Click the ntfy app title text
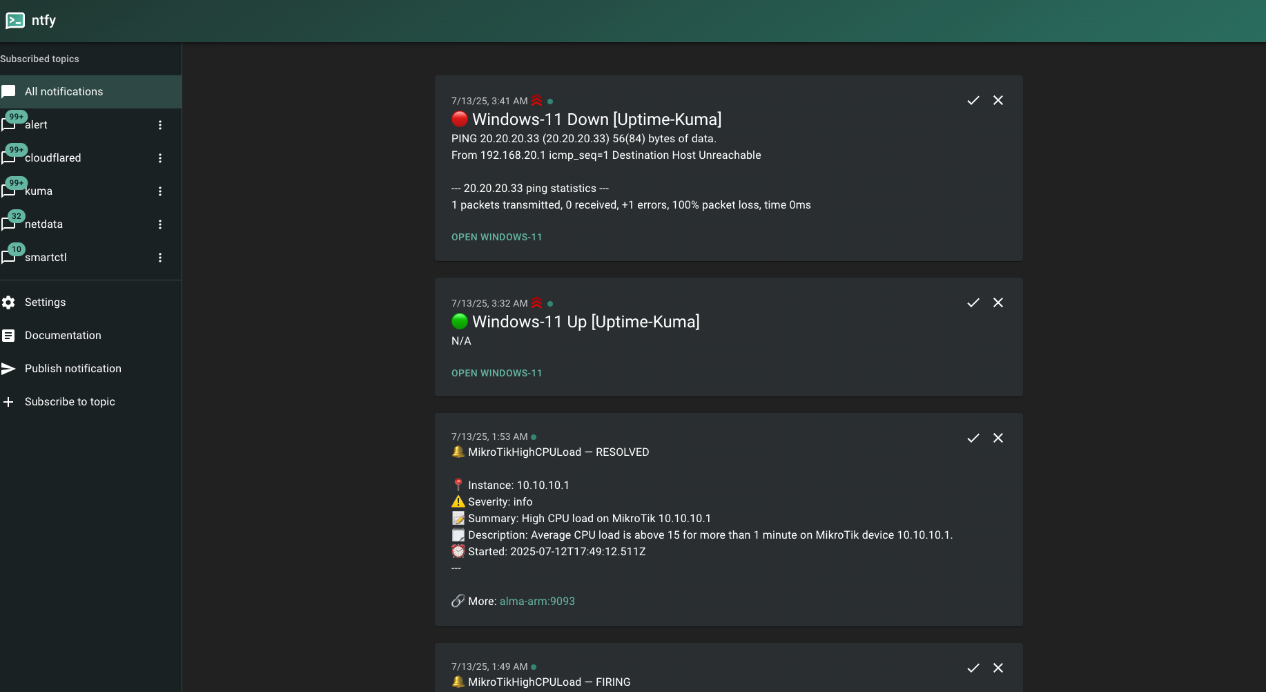Viewport: 1266px width, 692px height. point(43,21)
